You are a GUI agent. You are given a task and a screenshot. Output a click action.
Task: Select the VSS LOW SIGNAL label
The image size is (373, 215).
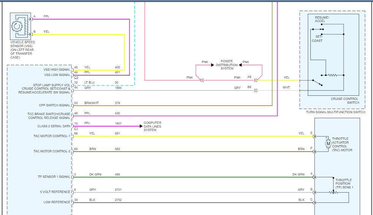(57, 75)
